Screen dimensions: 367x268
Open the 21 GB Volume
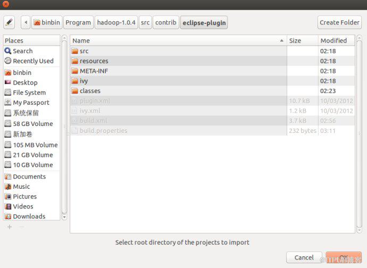pyautogui.click(x=32, y=155)
